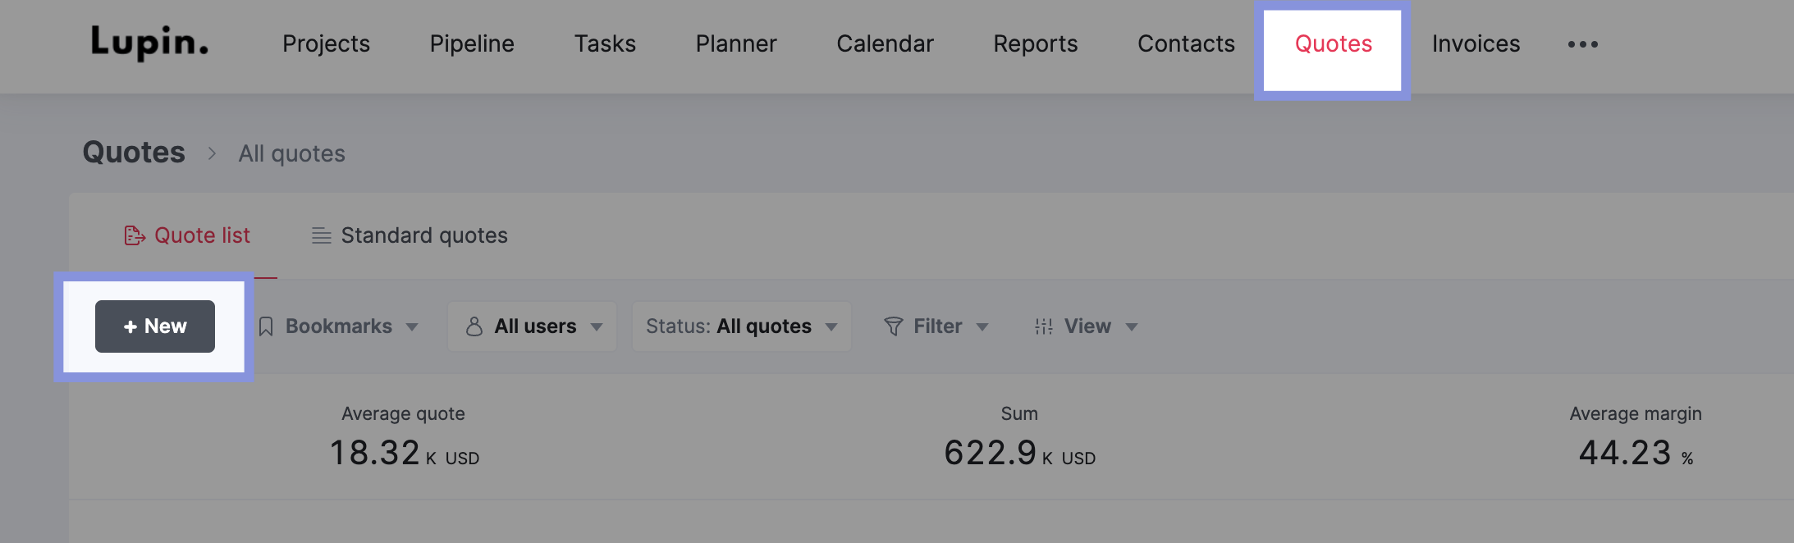This screenshot has height=543, width=1794.
Task: Click the Quote list document icon
Action: point(135,236)
